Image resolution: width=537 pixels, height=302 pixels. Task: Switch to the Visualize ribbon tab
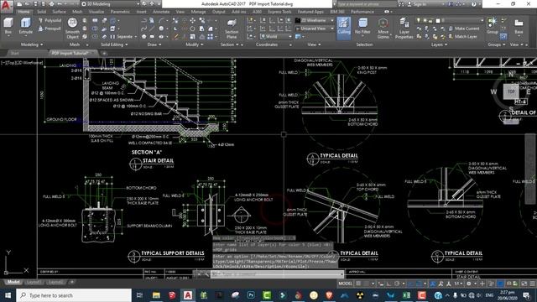tap(96, 12)
